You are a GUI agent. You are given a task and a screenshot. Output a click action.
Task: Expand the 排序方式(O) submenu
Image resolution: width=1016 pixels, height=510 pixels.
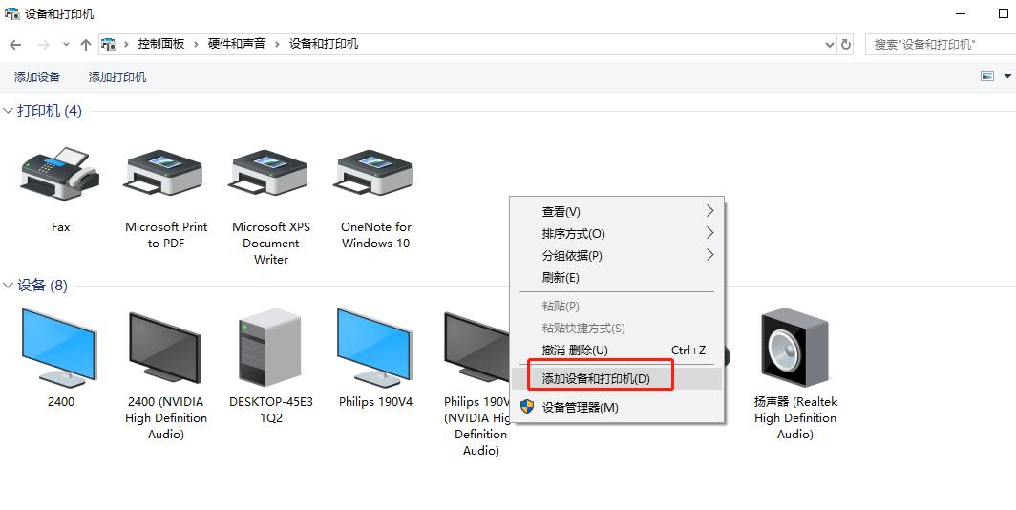coord(618,233)
